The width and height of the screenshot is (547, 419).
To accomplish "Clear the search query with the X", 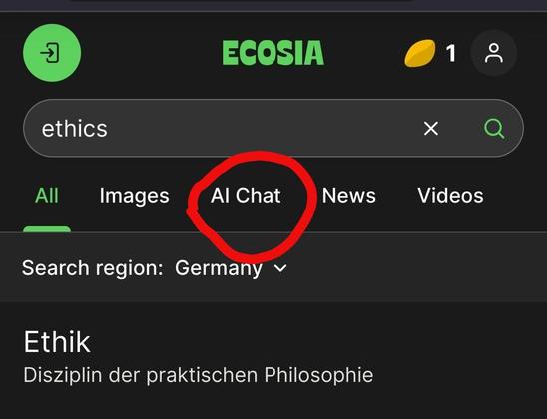I will coord(431,129).
